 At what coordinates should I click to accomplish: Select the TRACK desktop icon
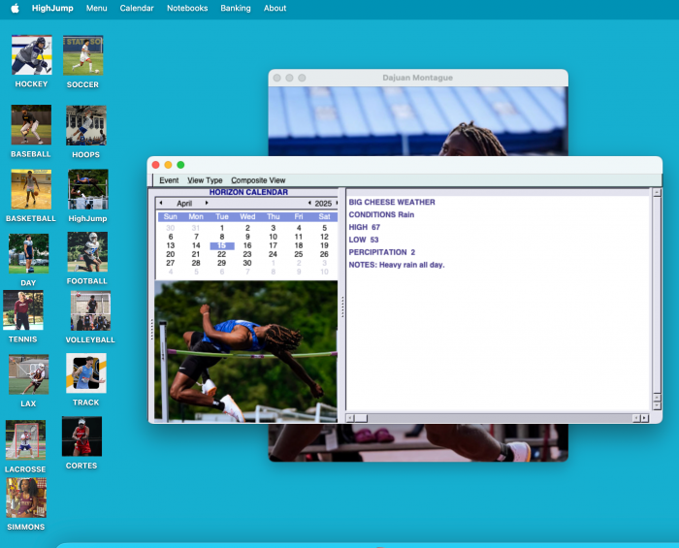click(x=85, y=373)
